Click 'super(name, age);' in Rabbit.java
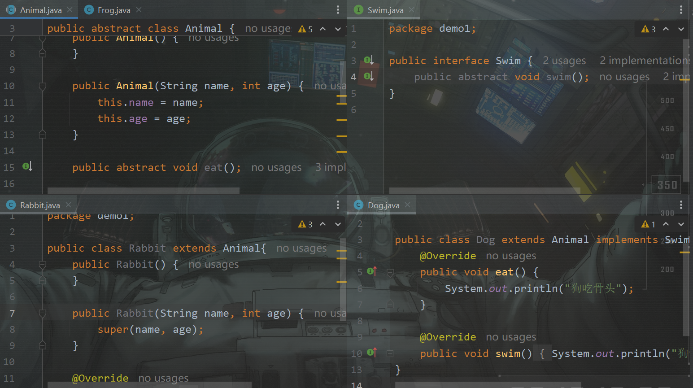 pyautogui.click(x=151, y=330)
